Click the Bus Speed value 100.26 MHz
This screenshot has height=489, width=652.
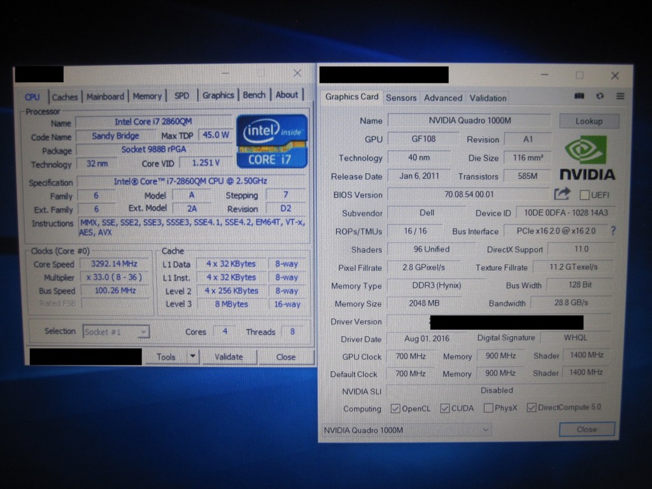[x=115, y=290]
